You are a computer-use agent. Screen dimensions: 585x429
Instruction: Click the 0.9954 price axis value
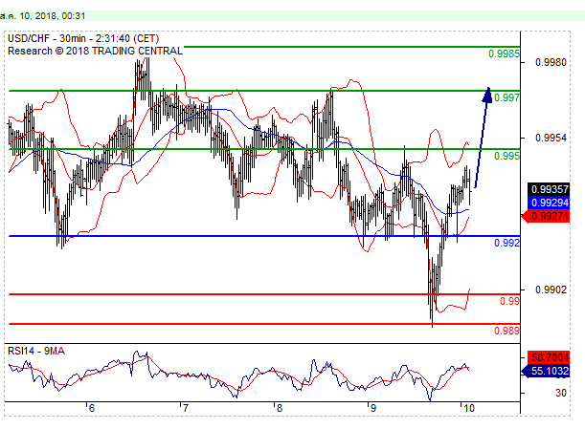551,138
